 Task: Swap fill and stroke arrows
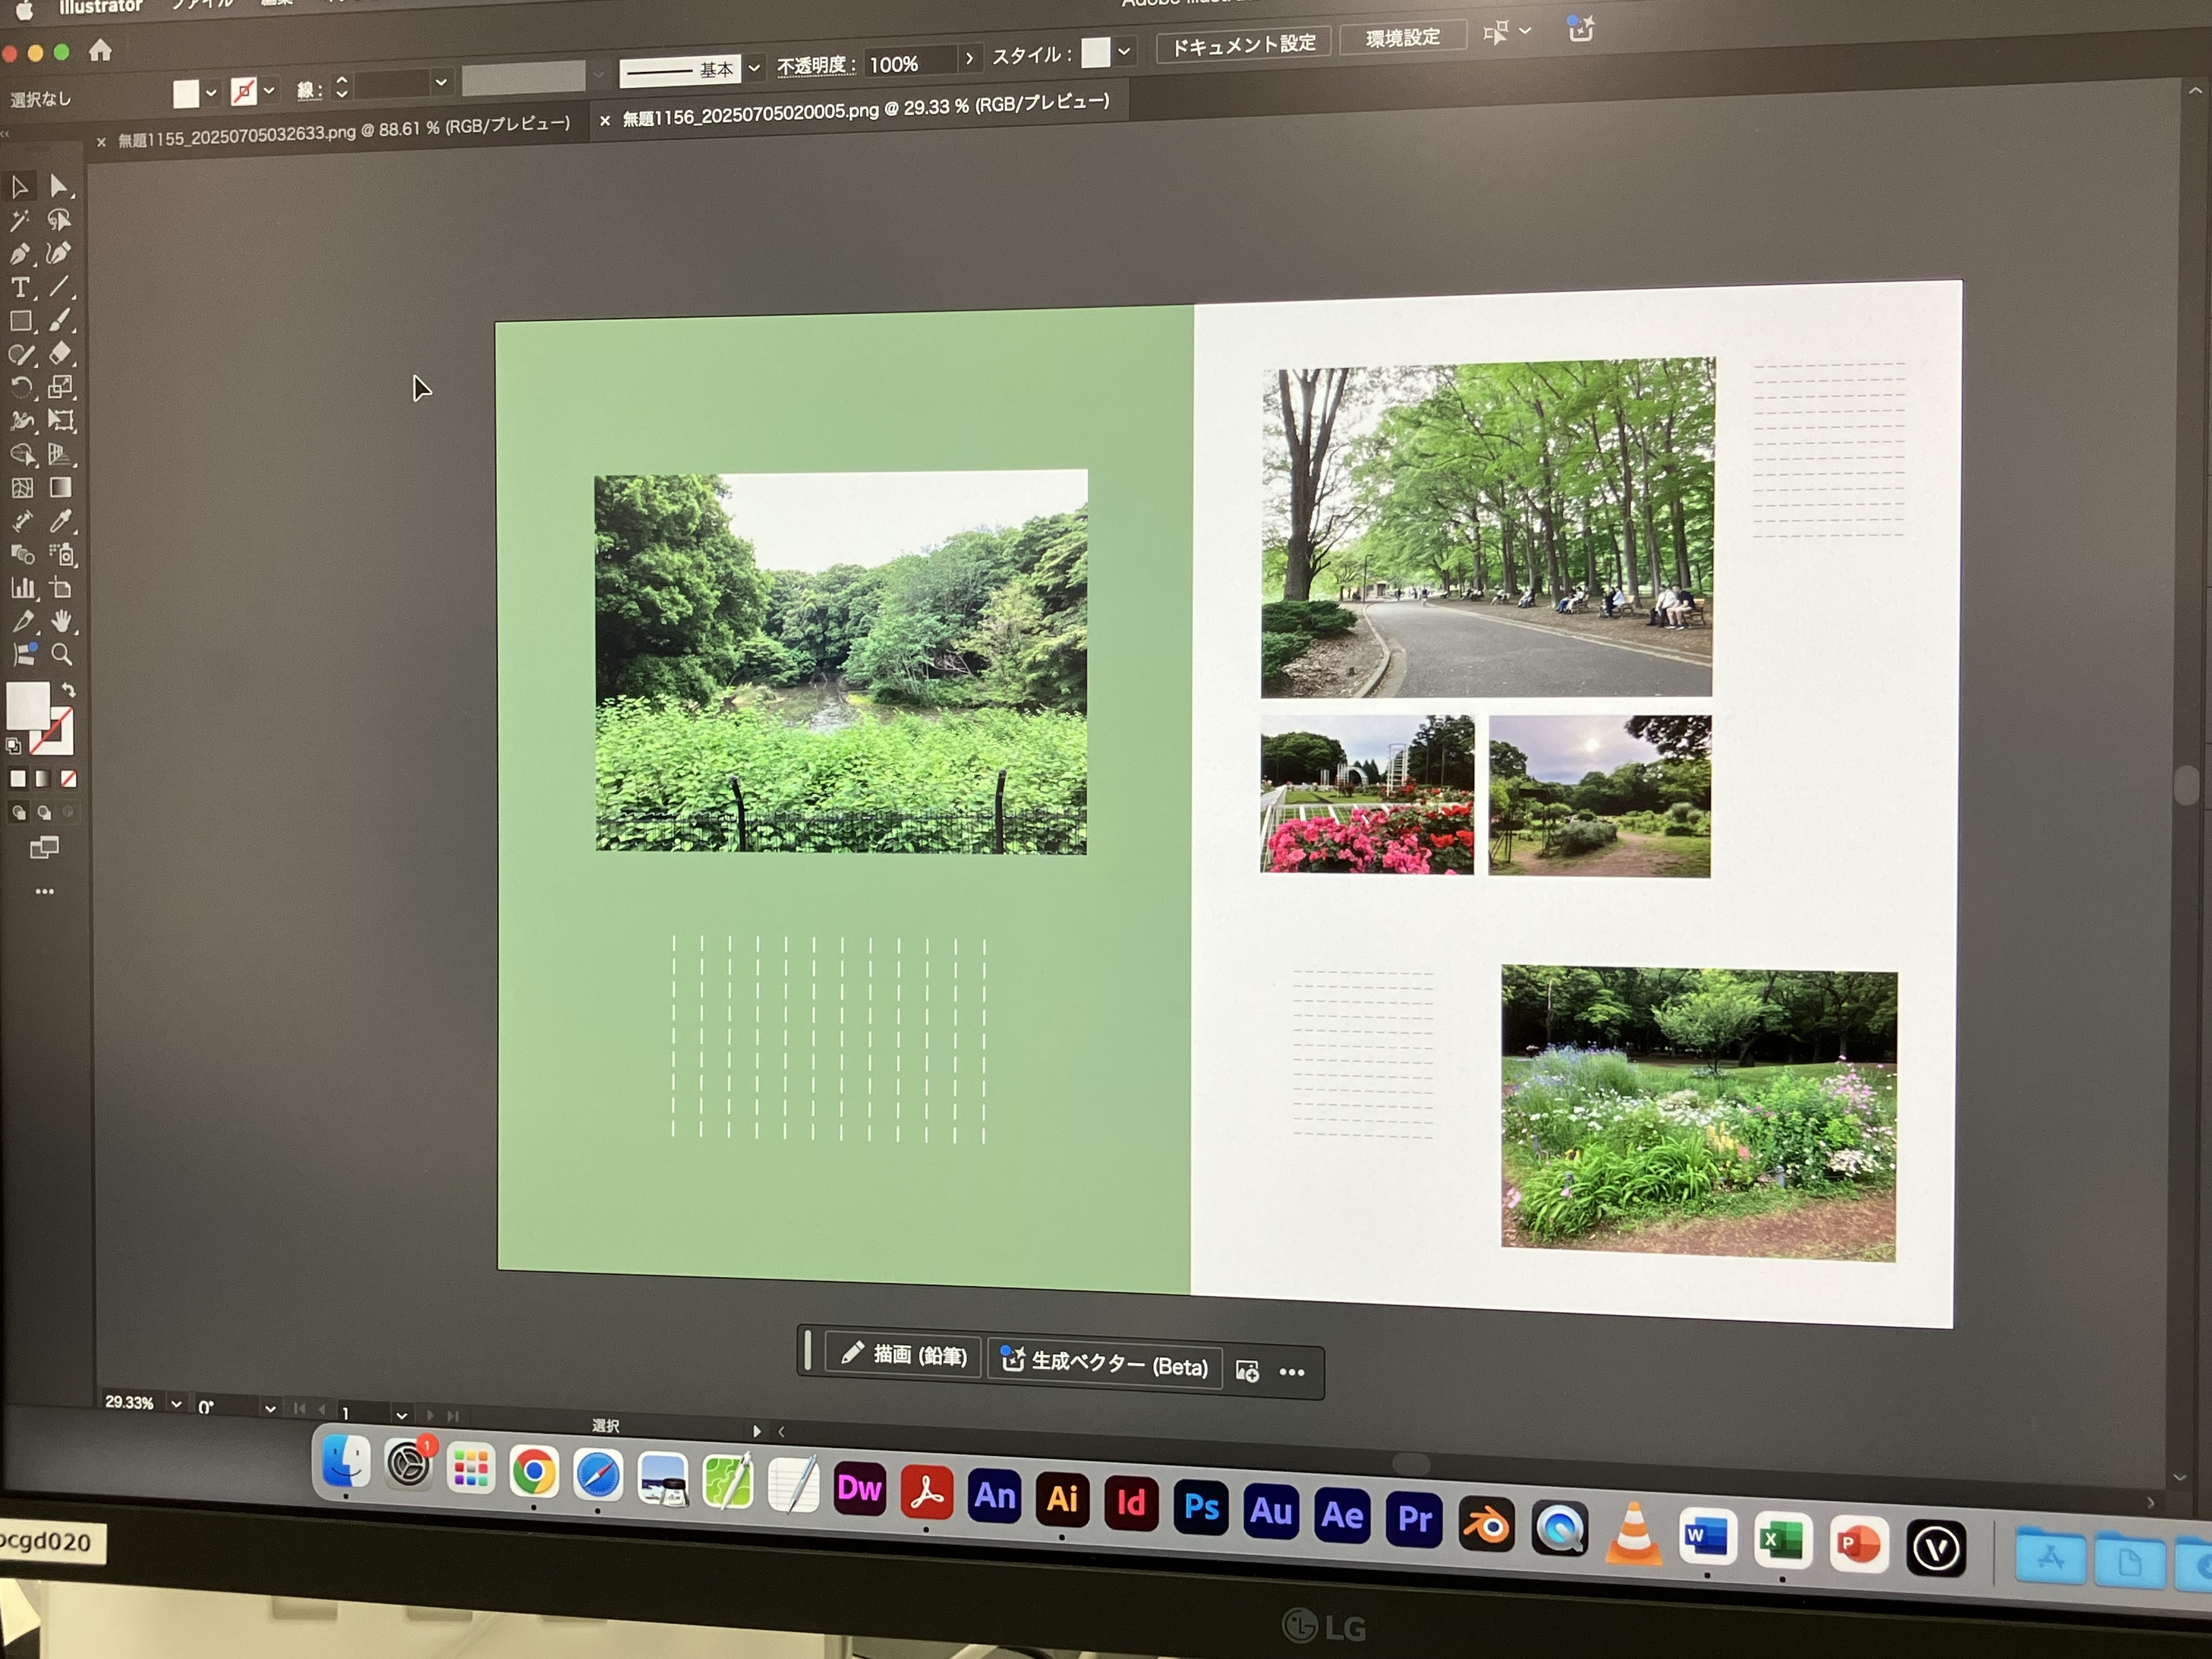(69, 690)
